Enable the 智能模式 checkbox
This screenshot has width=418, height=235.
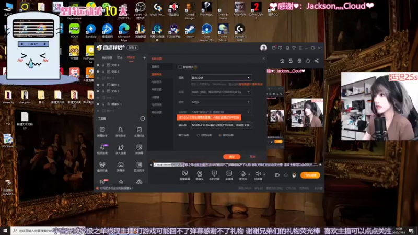(180, 67)
